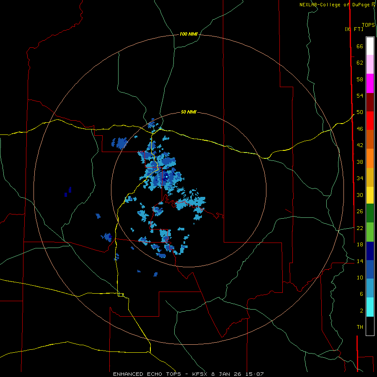Click the 'K FT' units label
This screenshot has width=377, height=377.
pyautogui.click(x=354, y=29)
